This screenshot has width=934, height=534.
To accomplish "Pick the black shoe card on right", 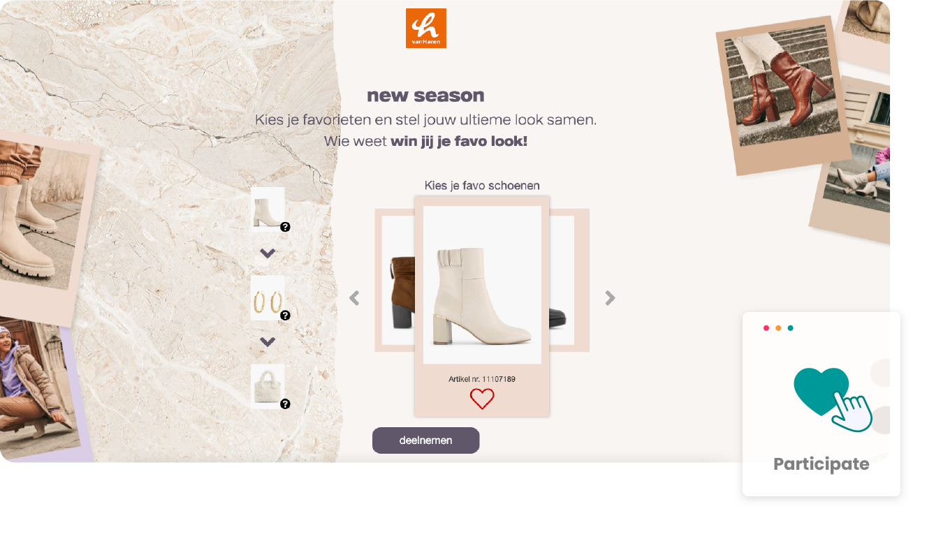I will [569, 281].
